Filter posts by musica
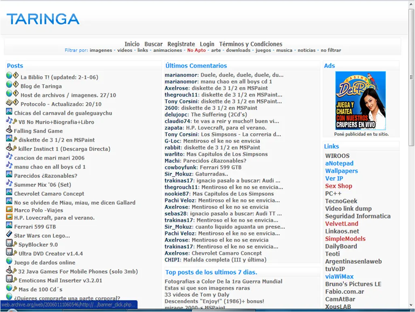The height and width of the screenshot is (312, 415). [284, 50]
